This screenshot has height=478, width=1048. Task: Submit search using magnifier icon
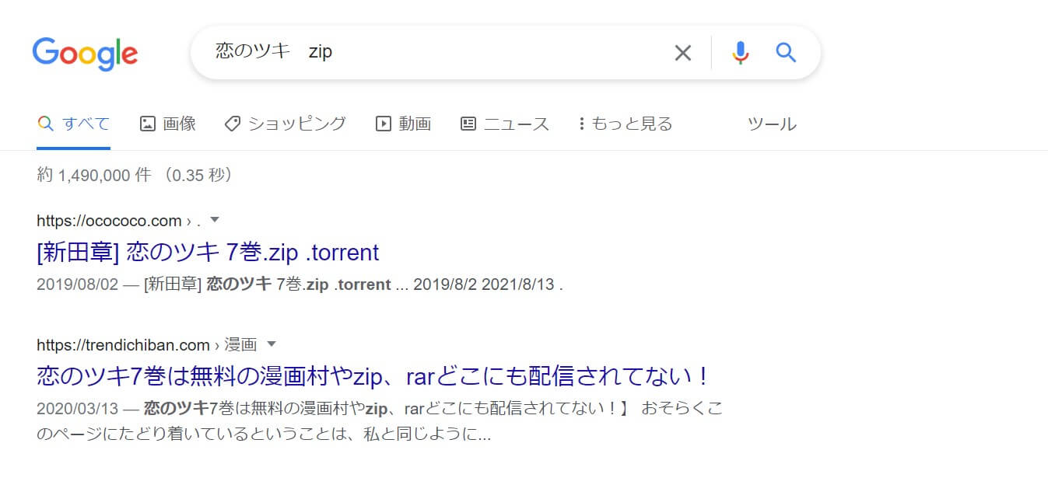pos(786,53)
